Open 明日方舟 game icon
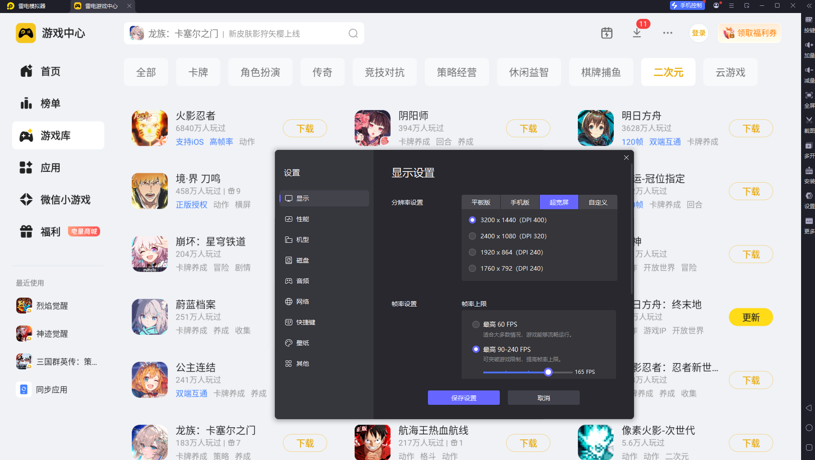Viewport: 815px width, 460px height. [x=595, y=128]
